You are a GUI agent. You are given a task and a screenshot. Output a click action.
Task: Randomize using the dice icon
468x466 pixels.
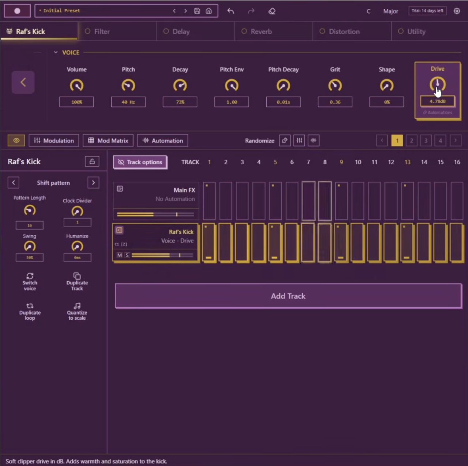285,140
